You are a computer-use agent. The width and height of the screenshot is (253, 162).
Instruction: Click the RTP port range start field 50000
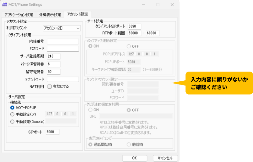click(134, 33)
